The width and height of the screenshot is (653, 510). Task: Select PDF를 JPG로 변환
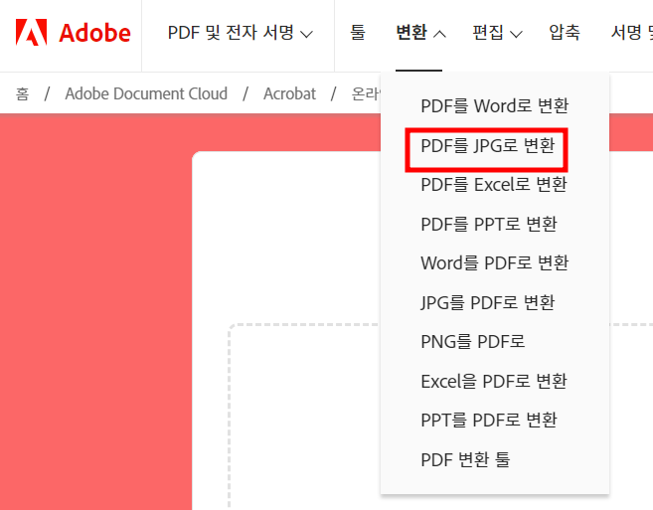click(x=488, y=145)
